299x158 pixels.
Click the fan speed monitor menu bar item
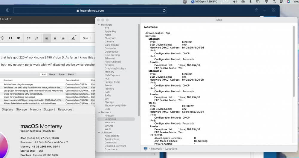click(204, 2)
